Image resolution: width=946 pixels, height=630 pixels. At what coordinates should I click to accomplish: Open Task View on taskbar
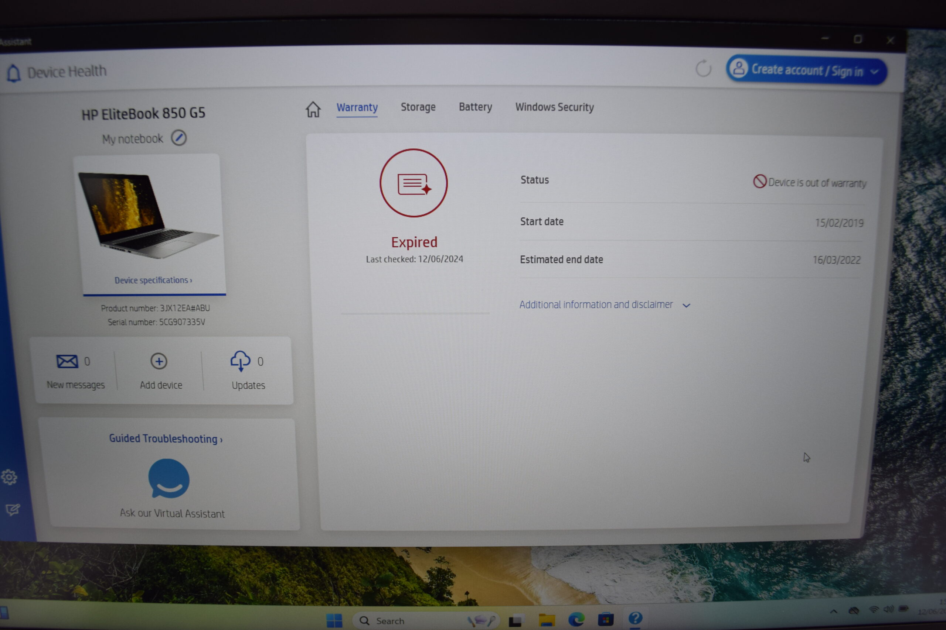(516, 621)
